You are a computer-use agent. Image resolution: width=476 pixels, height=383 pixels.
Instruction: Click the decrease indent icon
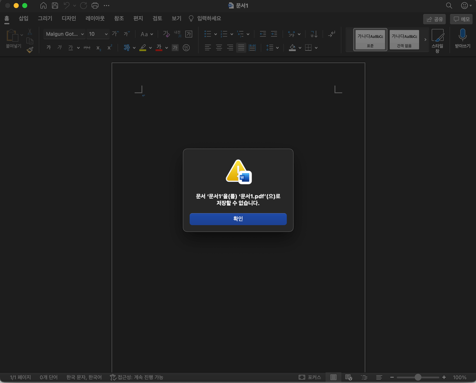tap(263, 34)
